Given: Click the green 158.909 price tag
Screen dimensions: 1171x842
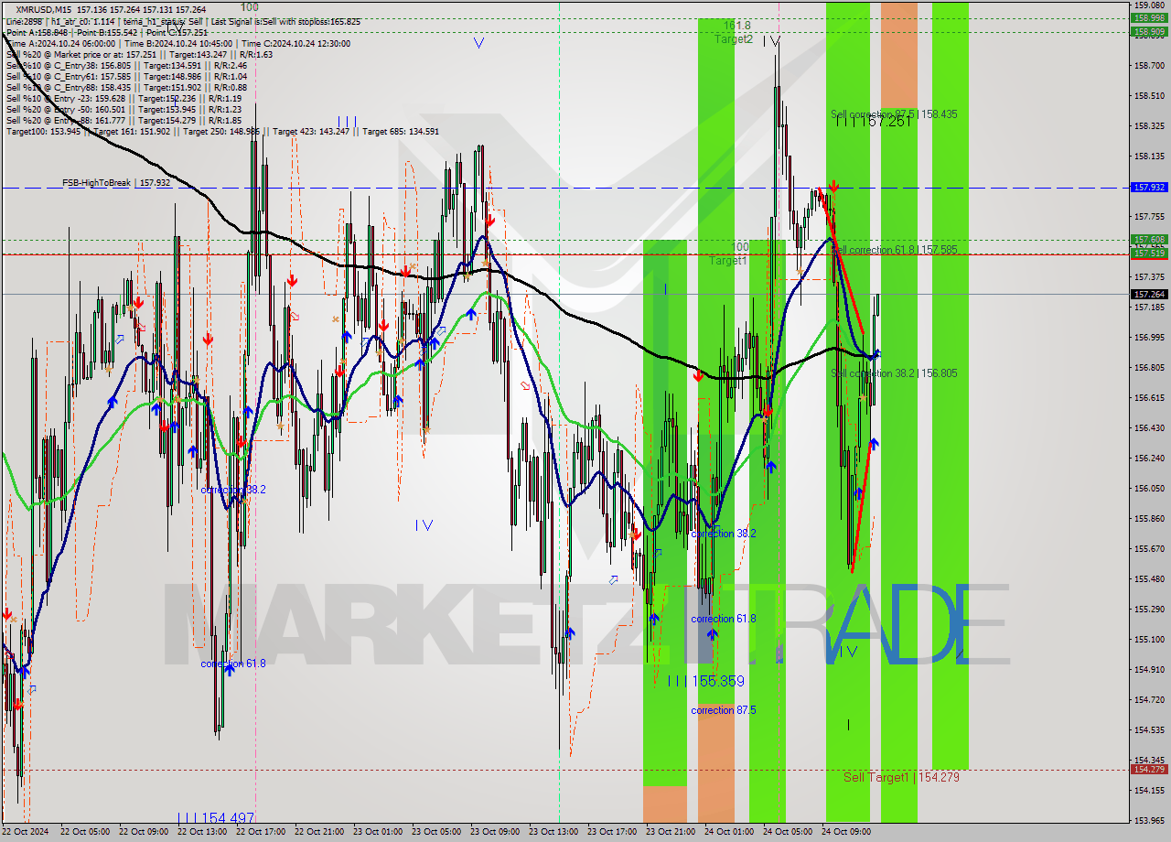Looking at the screenshot, I should click(1149, 31).
